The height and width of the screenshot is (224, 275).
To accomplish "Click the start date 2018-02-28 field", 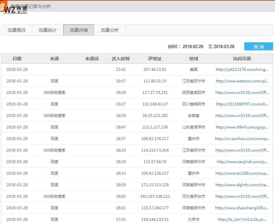I will (x=194, y=46).
